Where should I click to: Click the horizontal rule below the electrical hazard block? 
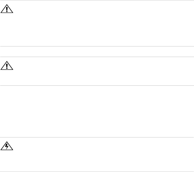point(97,171)
